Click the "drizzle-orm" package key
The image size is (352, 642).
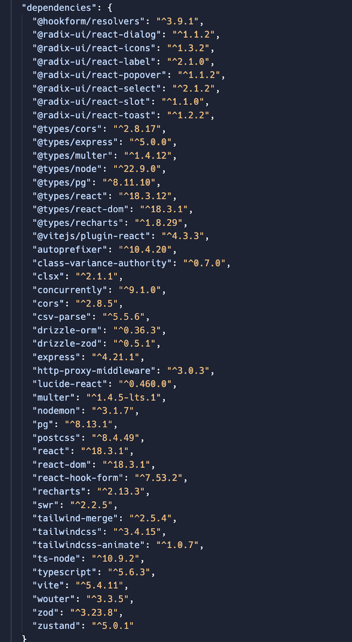pyautogui.click(x=67, y=330)
